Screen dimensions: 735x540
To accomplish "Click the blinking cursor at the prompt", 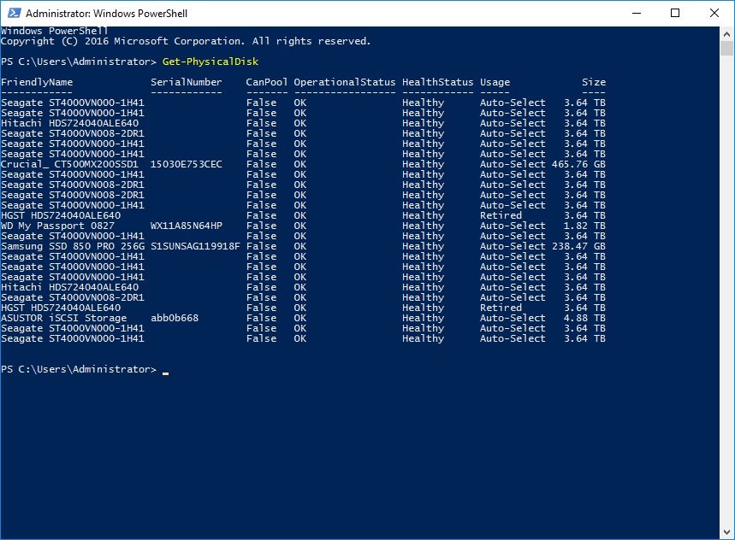I will point(165,371).
